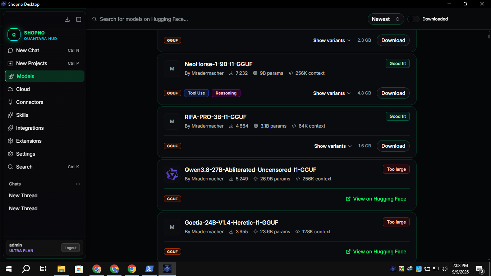Viewport: 491px width, 276px height.
Task: Open the Newest sort dropdown
Action: [x=386, y=19]
